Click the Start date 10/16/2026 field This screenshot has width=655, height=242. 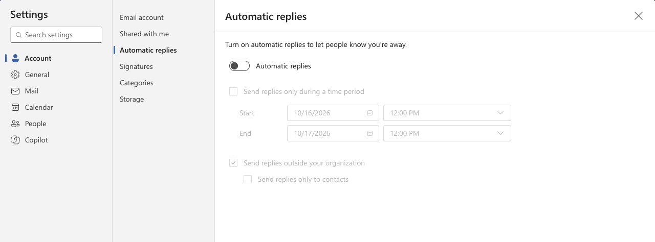point(333,113)
